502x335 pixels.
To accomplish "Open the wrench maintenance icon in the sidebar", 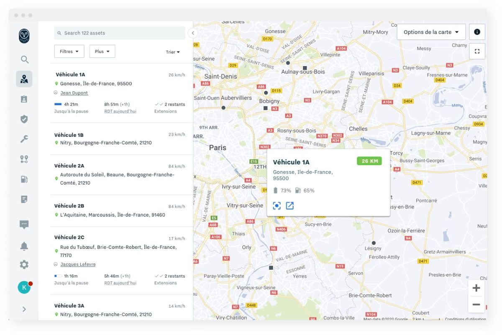I will pos(24,139).
